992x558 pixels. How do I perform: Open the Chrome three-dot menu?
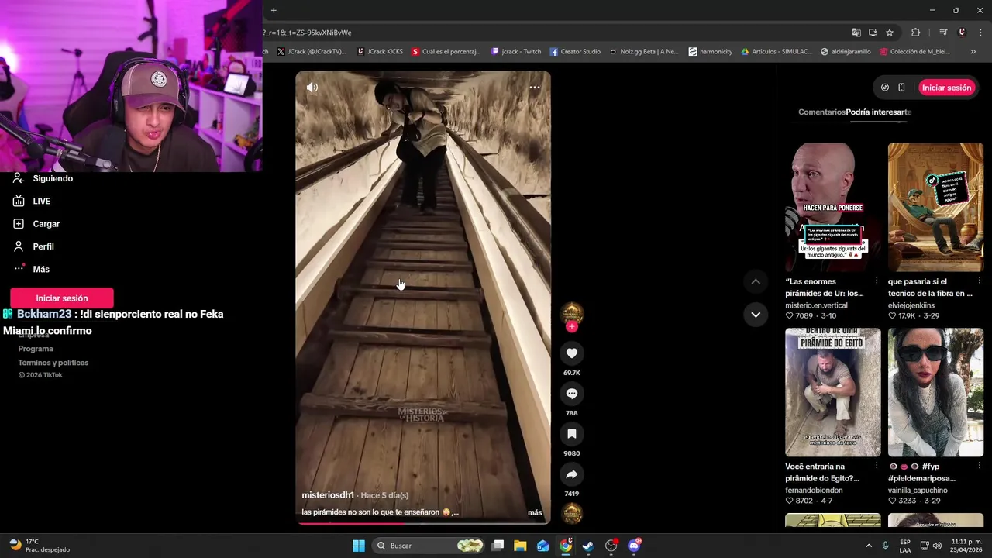[x=980, y=33]
